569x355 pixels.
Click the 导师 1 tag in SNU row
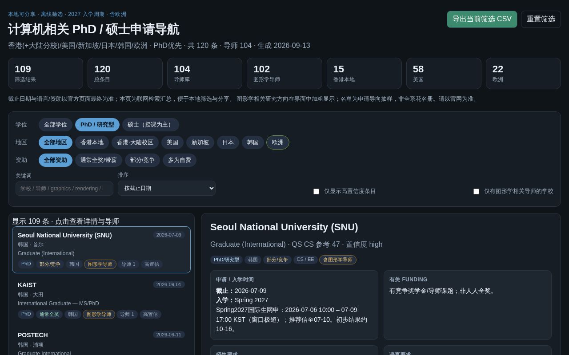pyautogui.click(x=128, y=264)
